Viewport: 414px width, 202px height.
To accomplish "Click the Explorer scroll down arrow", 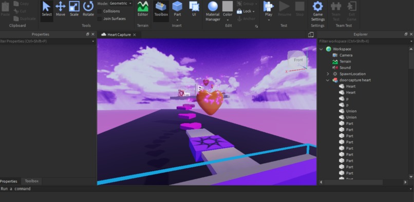I will click(x=411, y=177).
